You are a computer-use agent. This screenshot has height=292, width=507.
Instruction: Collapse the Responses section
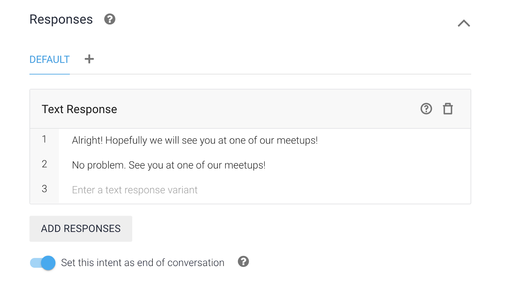point(464,23)
